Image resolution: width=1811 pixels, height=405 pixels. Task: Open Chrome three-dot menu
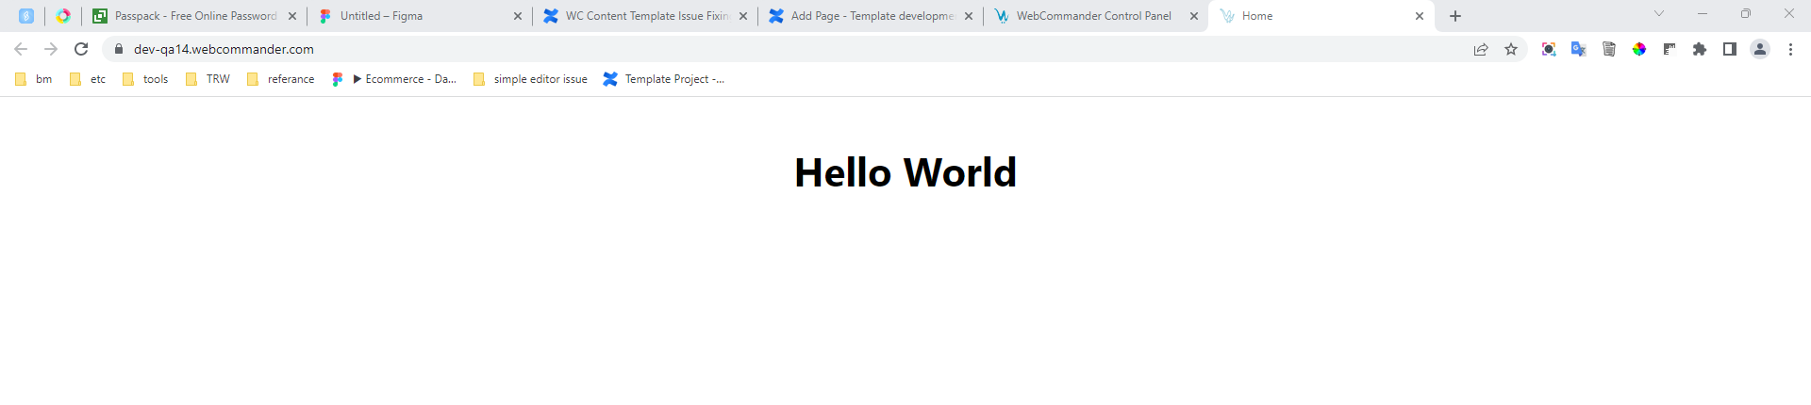pos(1790,49)
